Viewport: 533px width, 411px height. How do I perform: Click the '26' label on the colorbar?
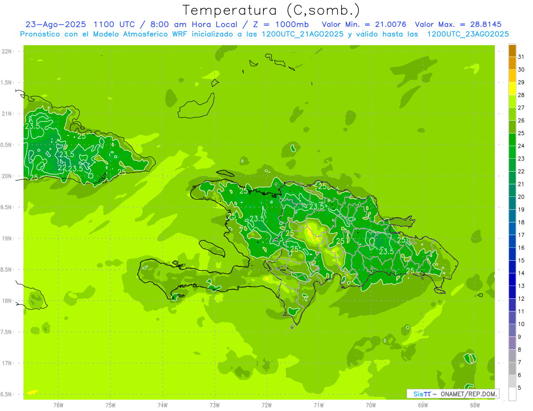coord(521,121)
